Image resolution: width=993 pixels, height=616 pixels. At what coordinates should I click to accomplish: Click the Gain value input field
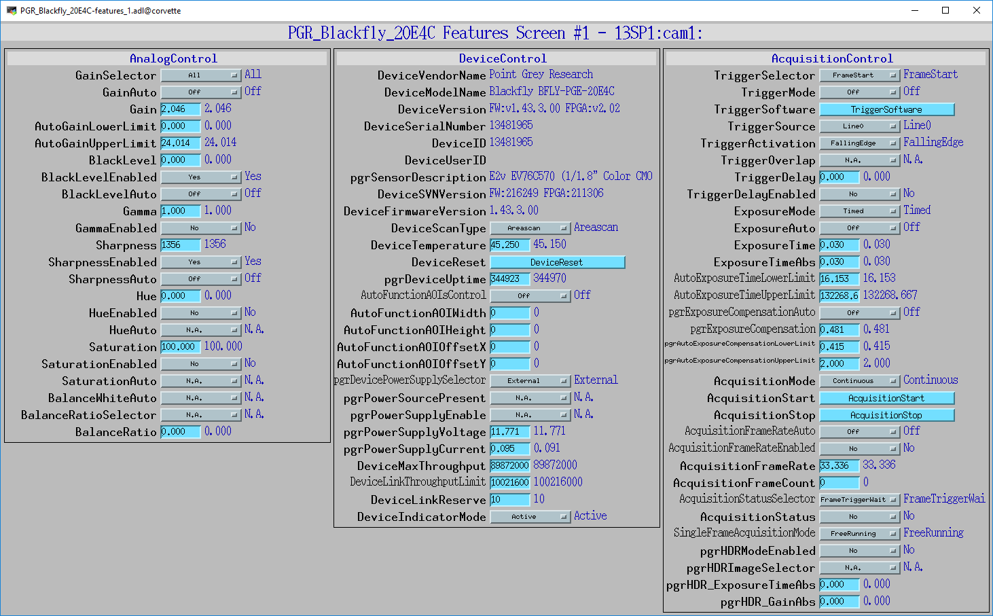pyautogui.click(x=181, y=109)
